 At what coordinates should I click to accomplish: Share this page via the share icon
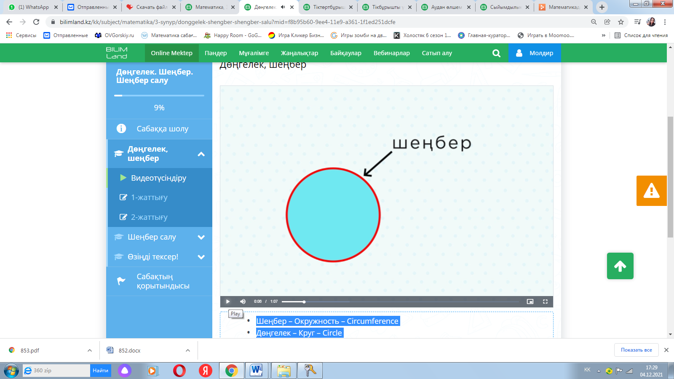click(x=607, y=22)
